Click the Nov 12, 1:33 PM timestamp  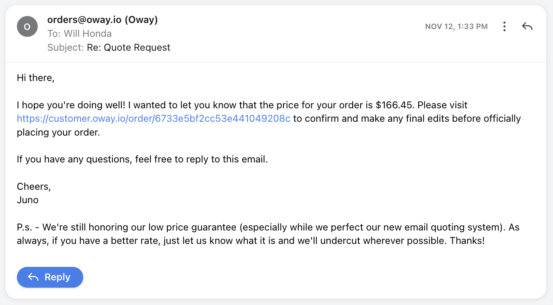[456, 26]
